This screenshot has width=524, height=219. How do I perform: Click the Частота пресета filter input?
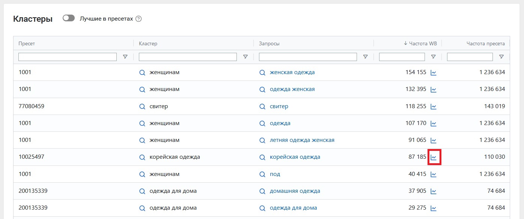tap(470, 57)
